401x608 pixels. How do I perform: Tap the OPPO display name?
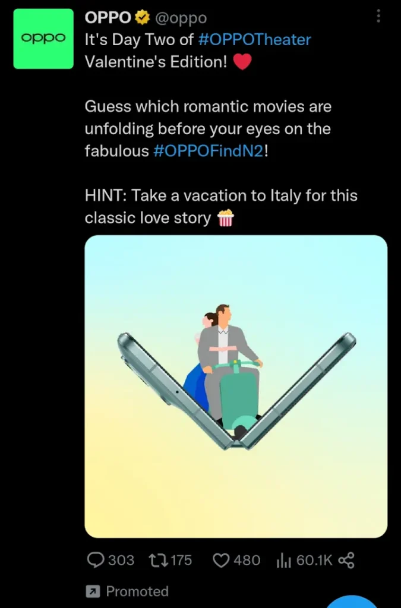point(108,17)
